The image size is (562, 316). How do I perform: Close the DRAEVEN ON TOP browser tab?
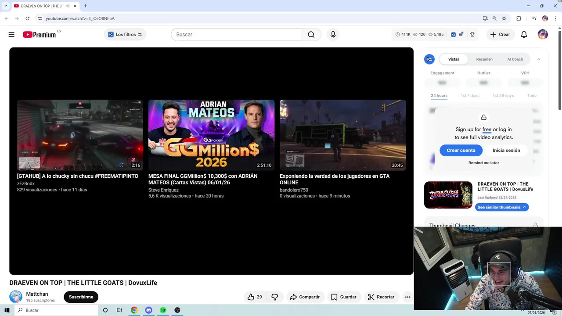(75, 6)
